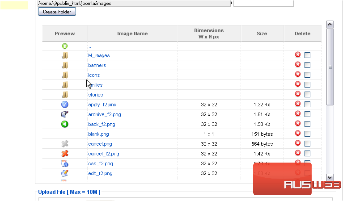Click the banners folder icon
Viewport: 347px width, 201px height.
coord(65,65)
